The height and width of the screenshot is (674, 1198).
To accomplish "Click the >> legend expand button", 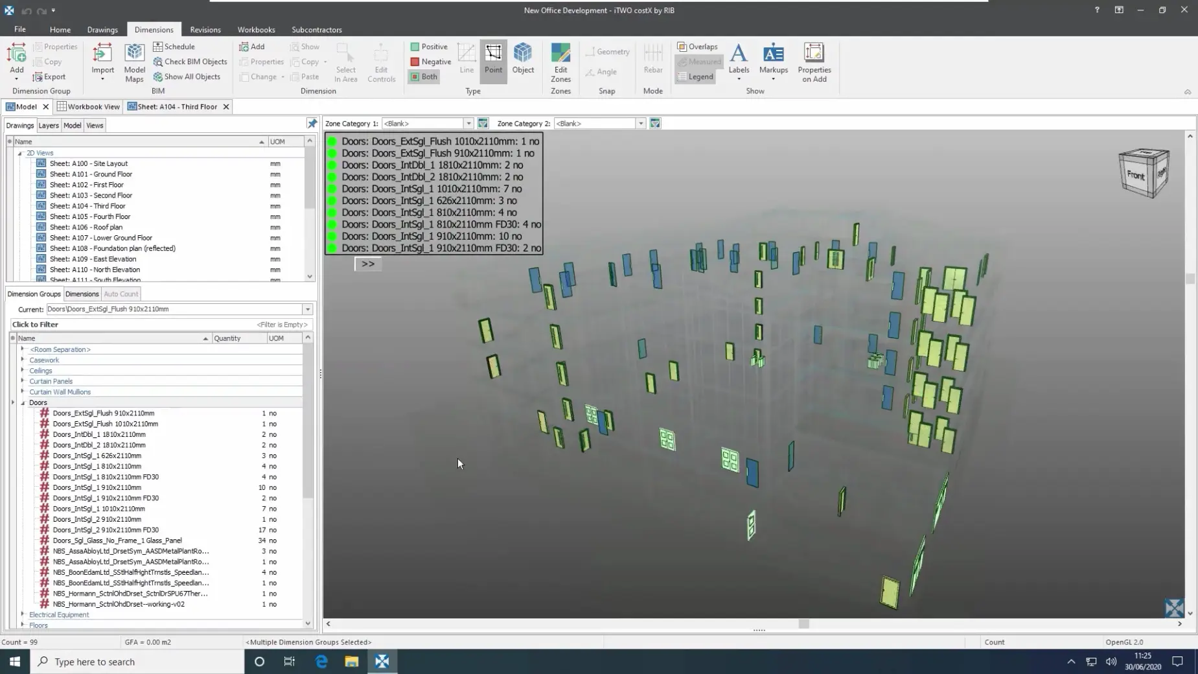I will point(368,264).
